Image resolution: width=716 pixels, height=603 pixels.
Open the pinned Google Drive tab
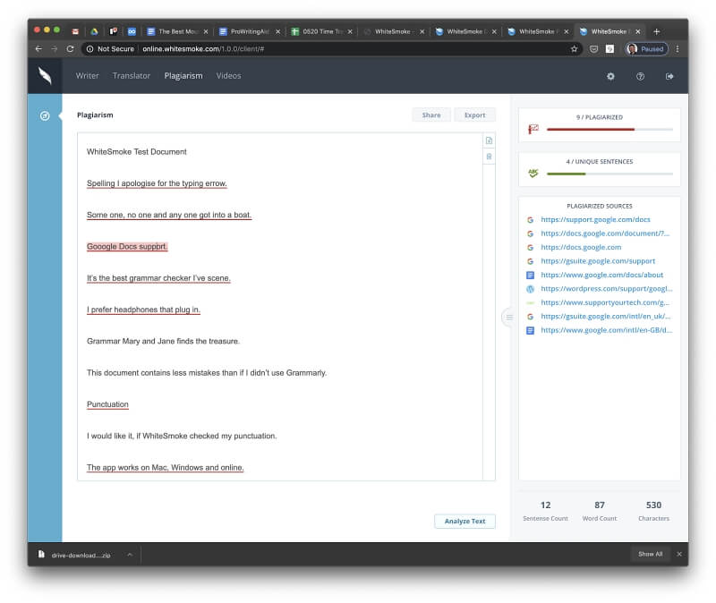[x=94, y=31]
